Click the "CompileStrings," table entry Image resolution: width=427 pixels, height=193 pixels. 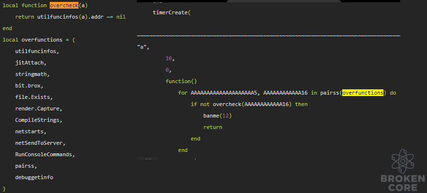tap(39, 120)
